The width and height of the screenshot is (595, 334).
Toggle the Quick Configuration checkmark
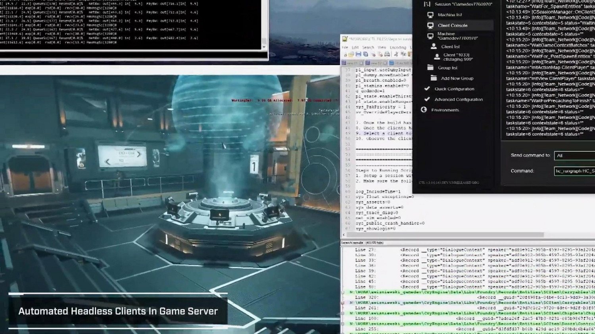coord(427,89)
